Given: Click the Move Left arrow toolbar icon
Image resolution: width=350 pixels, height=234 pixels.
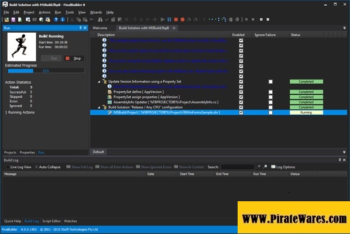Looking at the screenshot, I should coord(147,20).
